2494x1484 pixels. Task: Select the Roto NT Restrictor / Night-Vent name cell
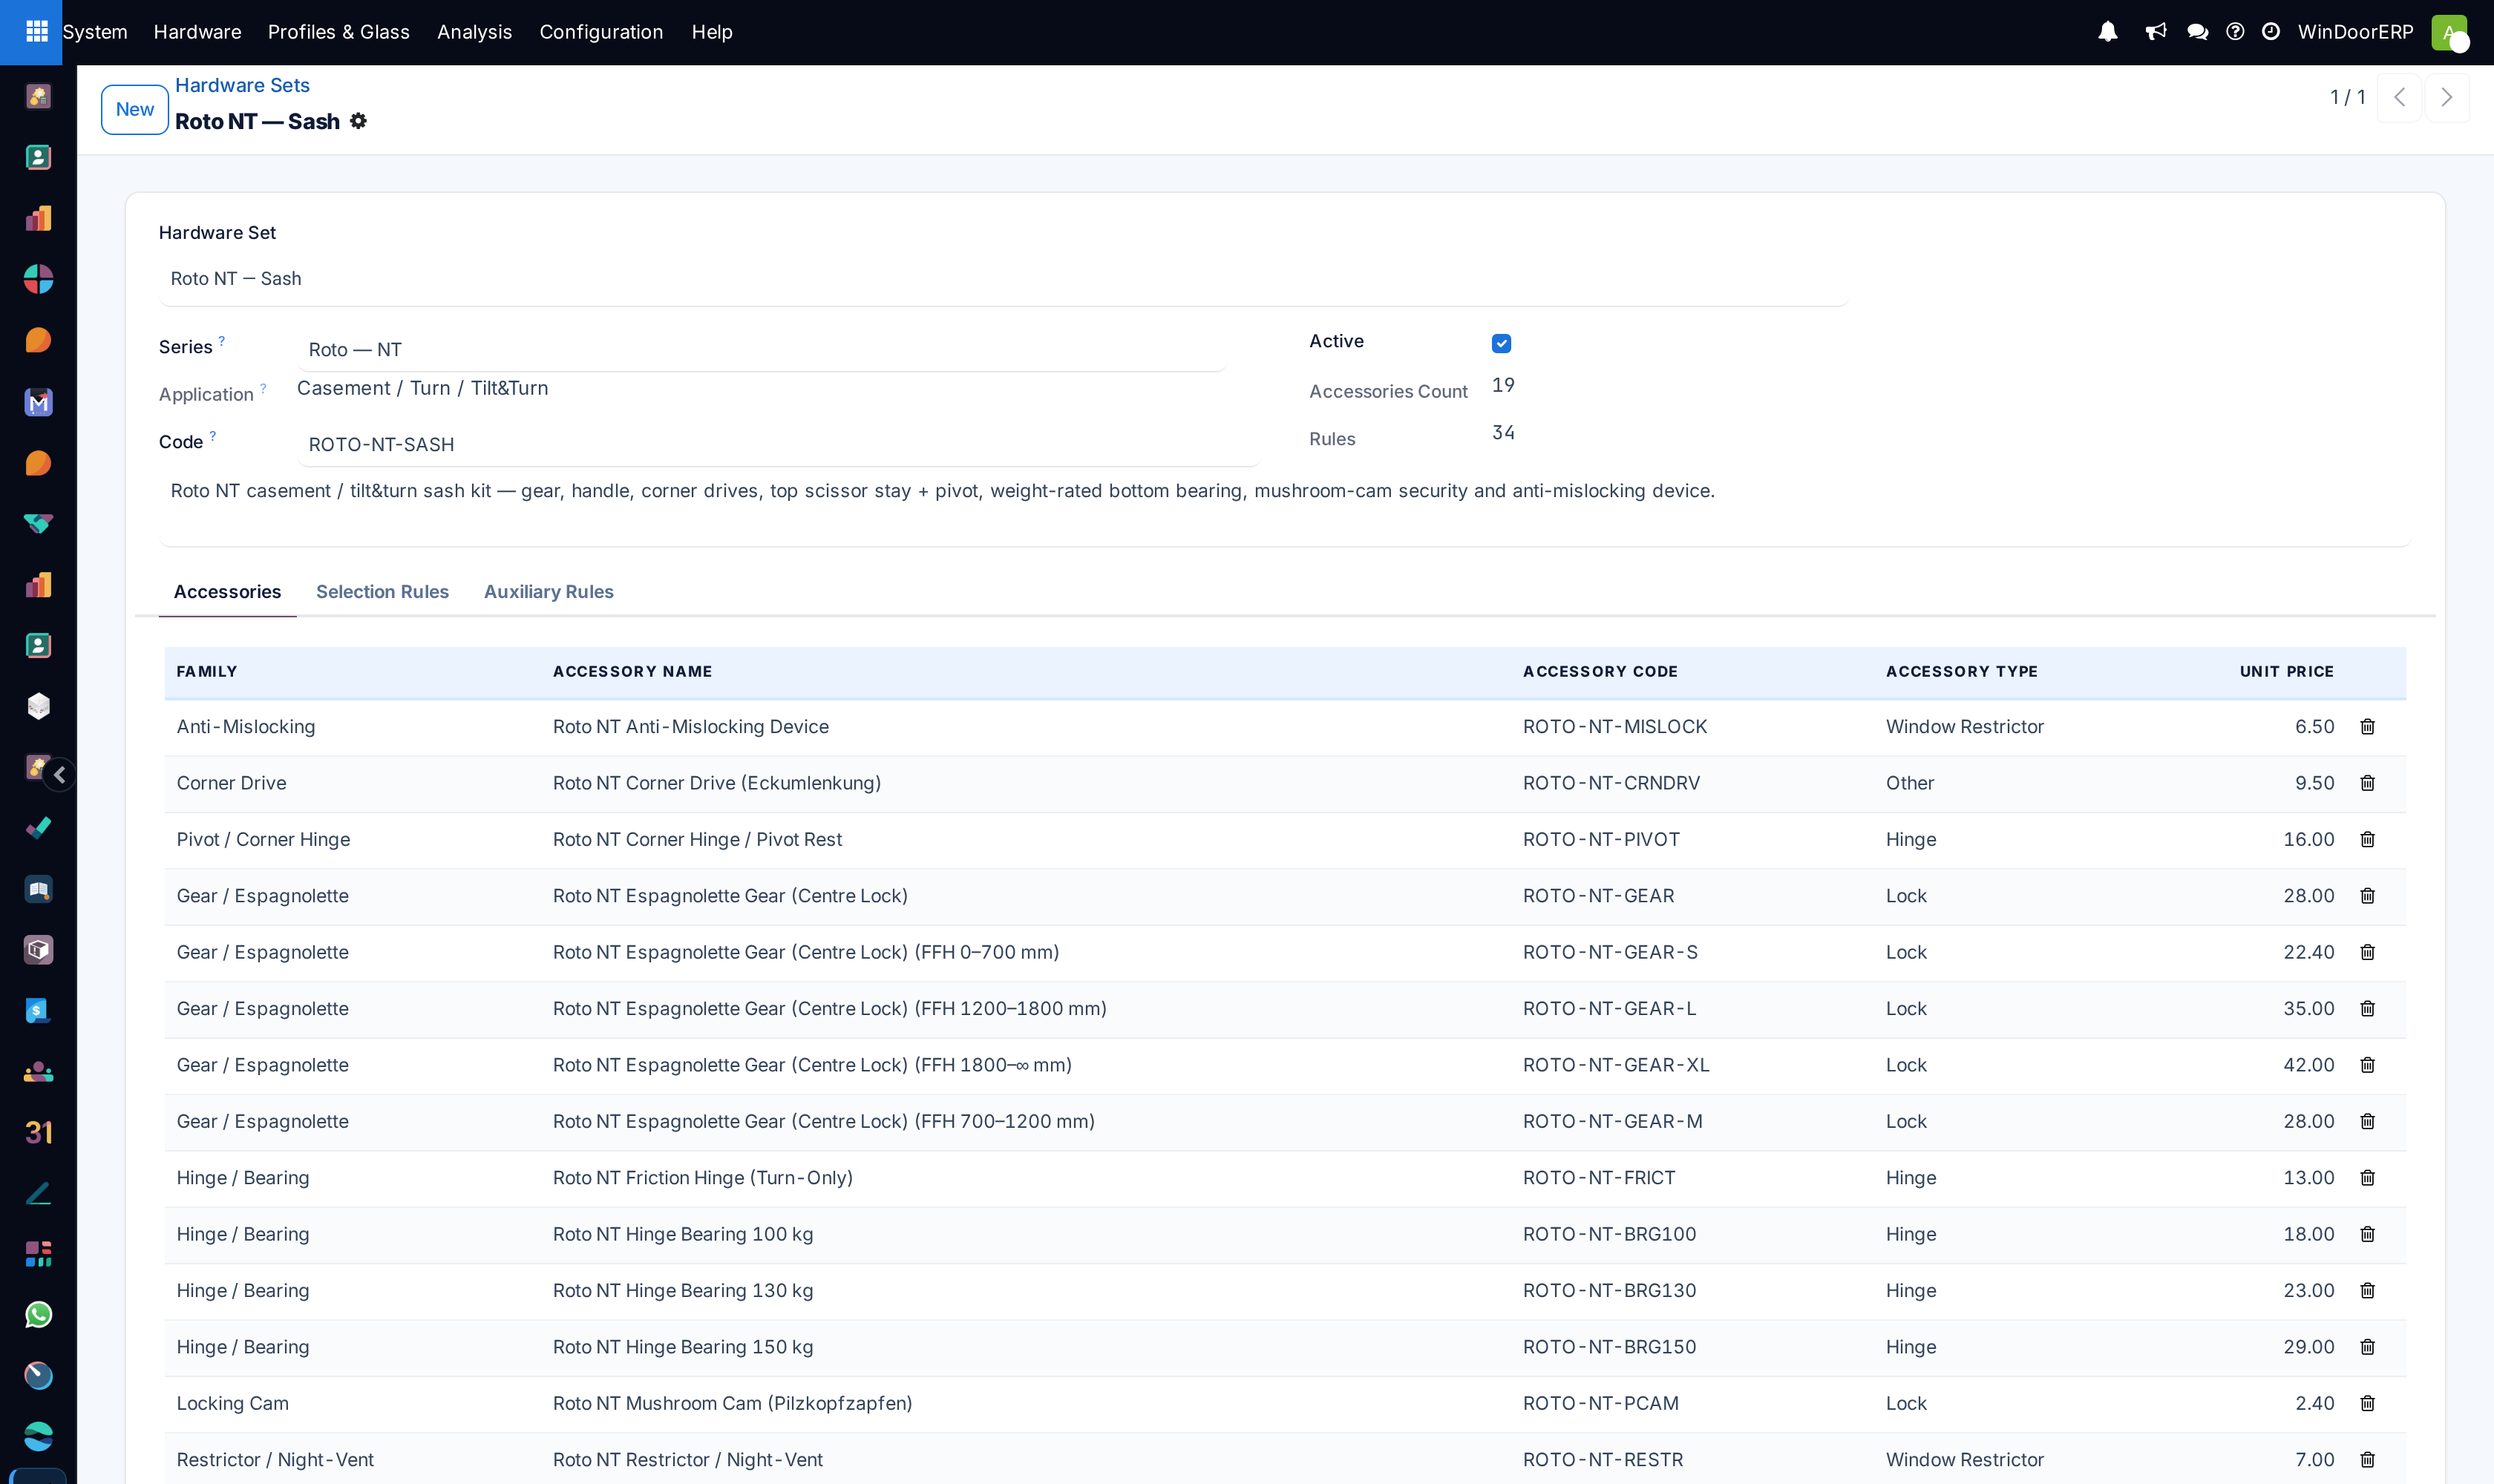click(687, 1460)
